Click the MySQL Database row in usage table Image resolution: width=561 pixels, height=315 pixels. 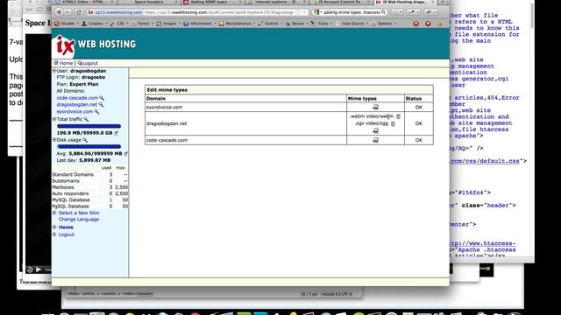point(89,200)
